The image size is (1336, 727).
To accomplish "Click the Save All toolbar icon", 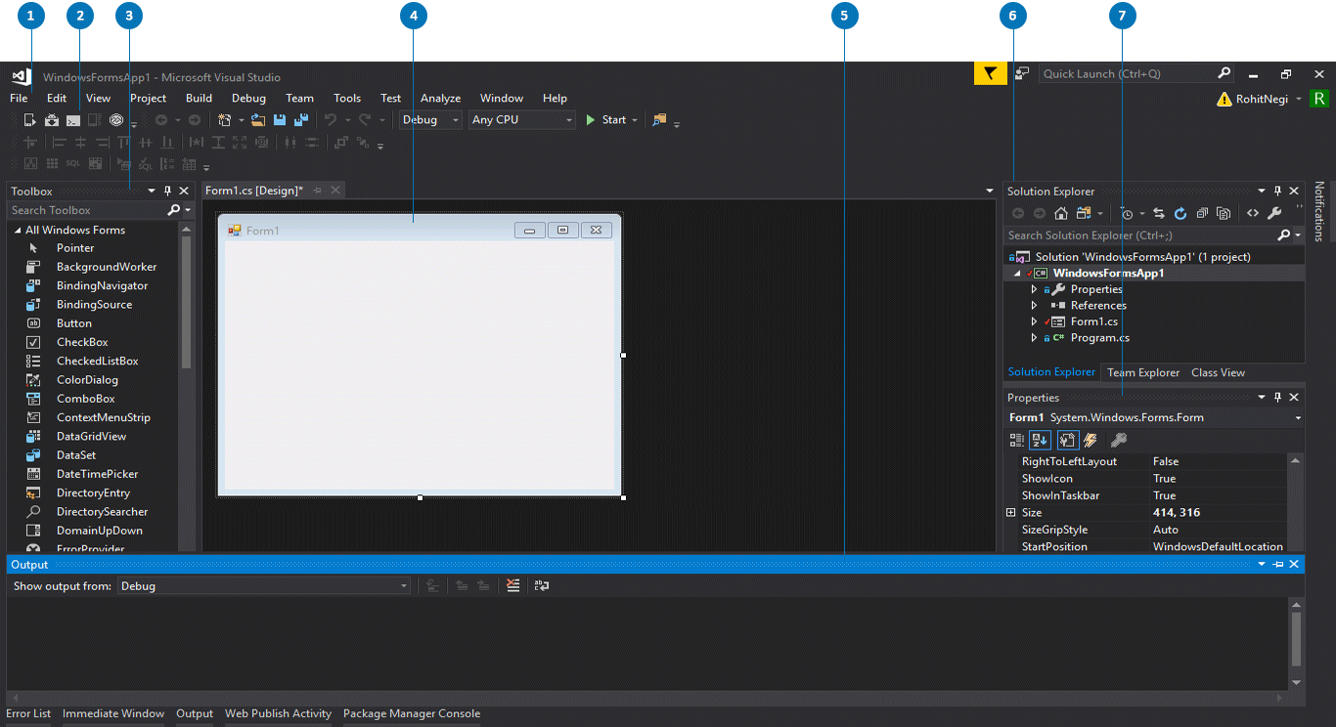I will (x=301, y=120).
